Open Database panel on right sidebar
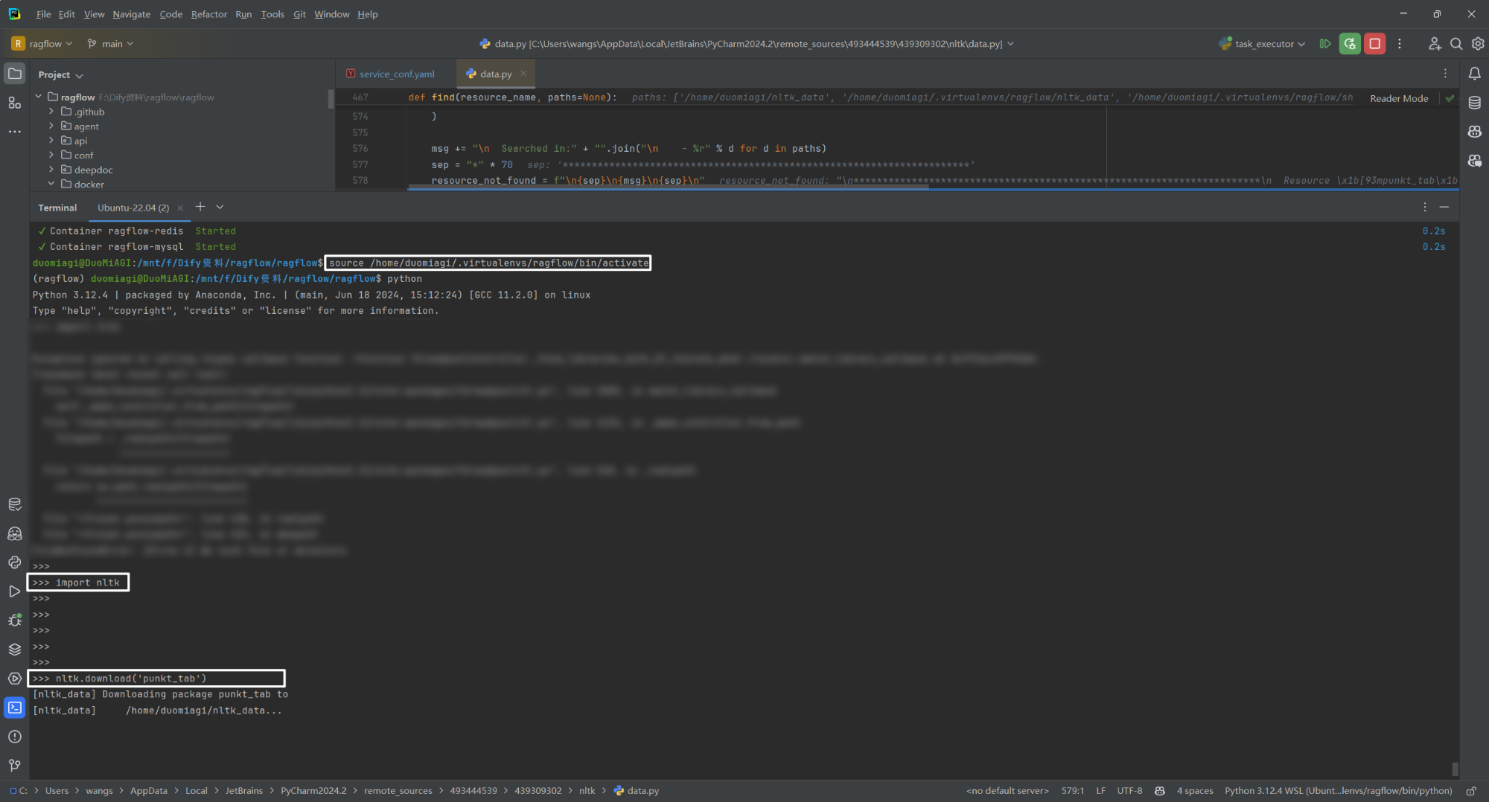The image size is (1489, 802). 1475,103
